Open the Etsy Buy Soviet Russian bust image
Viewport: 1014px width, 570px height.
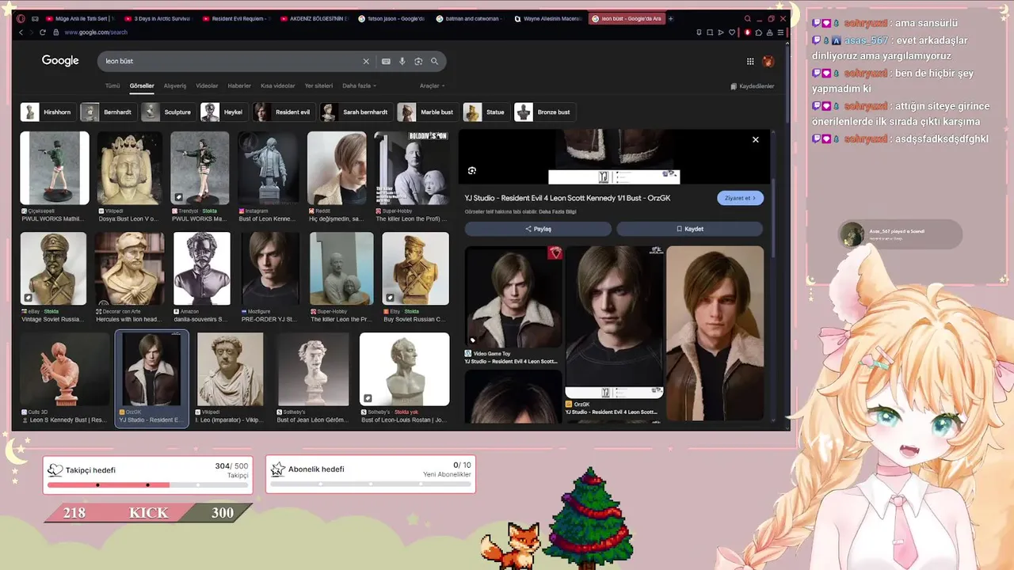click(415, 268)
